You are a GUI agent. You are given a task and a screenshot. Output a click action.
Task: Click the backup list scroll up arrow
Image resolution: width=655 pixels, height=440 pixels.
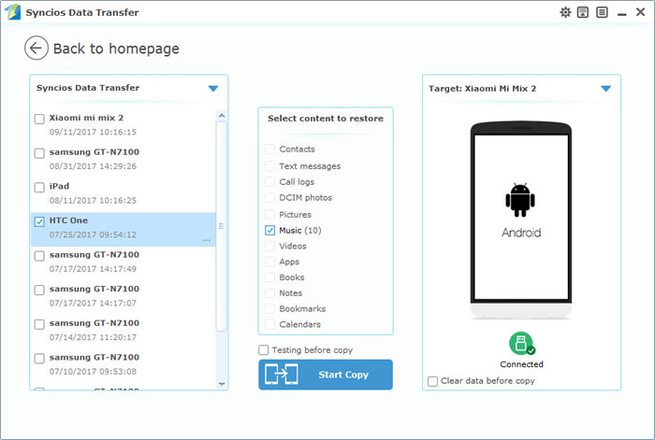[x=222, y=115]
